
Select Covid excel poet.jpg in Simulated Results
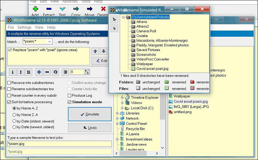click(x=152, y=69)
